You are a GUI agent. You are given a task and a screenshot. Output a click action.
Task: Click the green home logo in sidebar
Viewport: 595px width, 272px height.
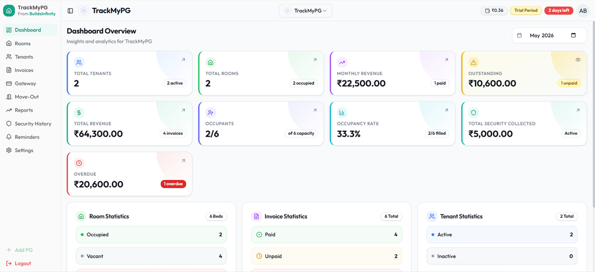9,11
